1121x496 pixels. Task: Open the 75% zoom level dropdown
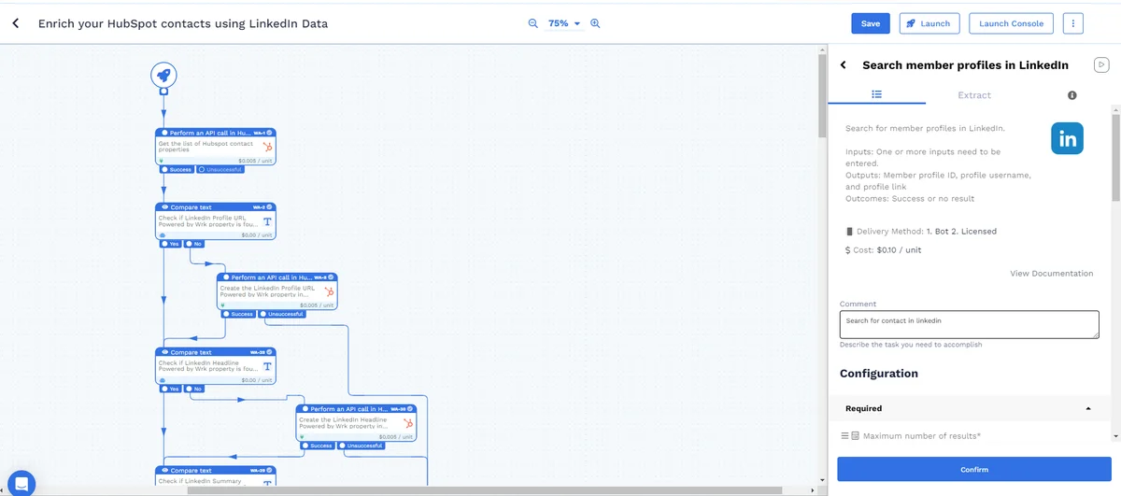coord(564,23)
